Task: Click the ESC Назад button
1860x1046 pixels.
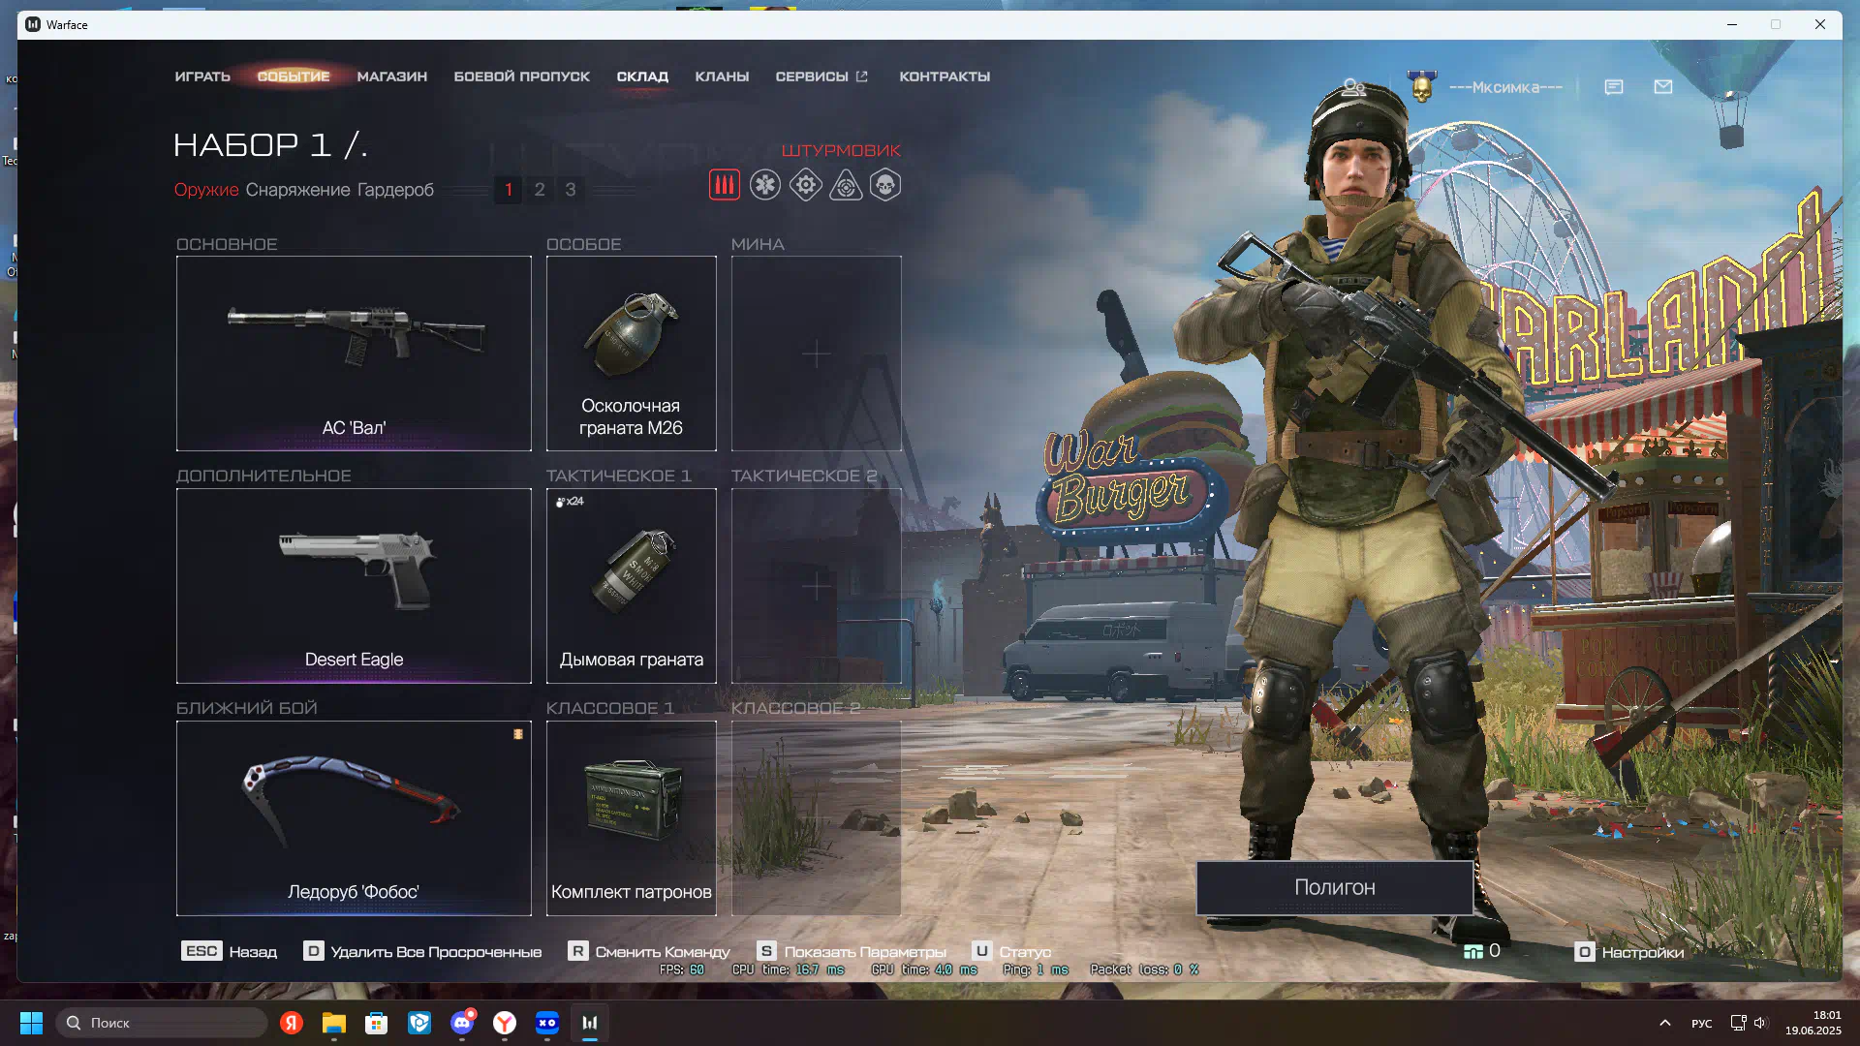Action: (x=229, y=951)
